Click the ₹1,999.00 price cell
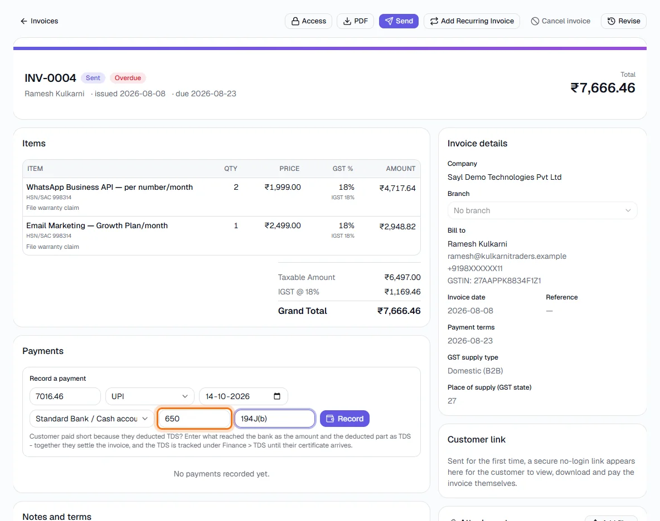The height and width of the screenshot is (521, 660). [x=283, y=187]
